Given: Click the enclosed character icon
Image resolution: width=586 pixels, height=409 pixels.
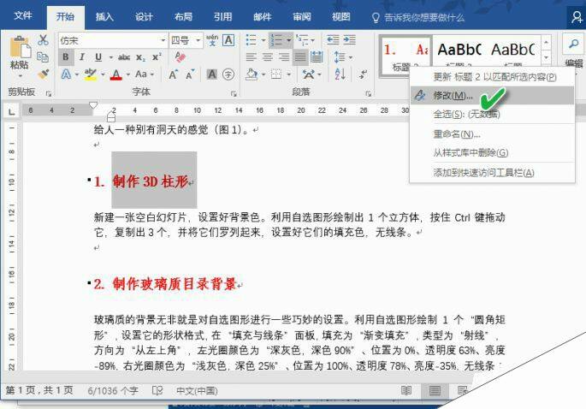Looking at the screenshot, I should coord(228,74).
